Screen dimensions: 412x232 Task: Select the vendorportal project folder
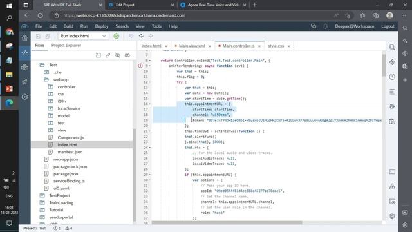(x=61, y=217)
